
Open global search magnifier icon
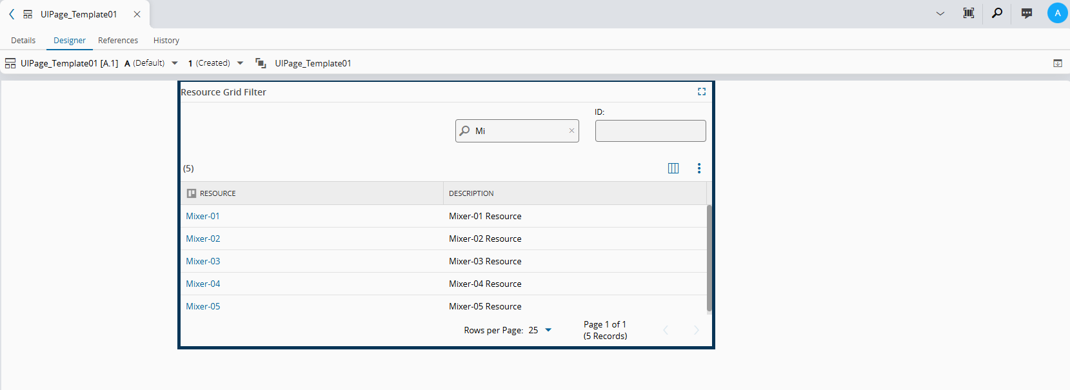tap(997, 13)
